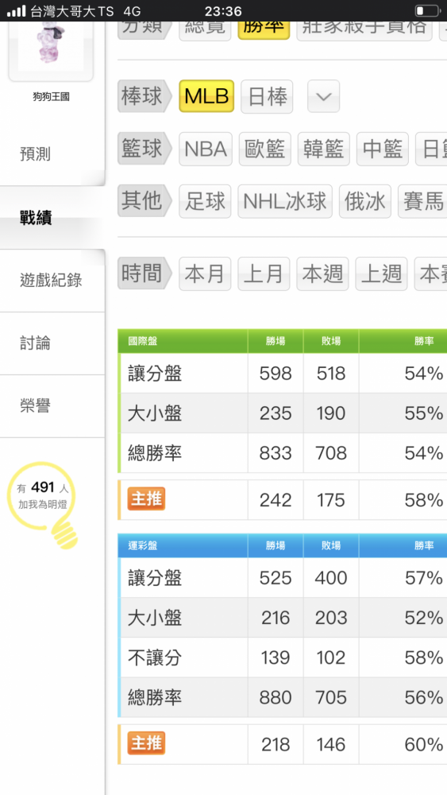Expand the baseball leagues dropdown arrow
The image size is (447, 795).
(323, 96)
